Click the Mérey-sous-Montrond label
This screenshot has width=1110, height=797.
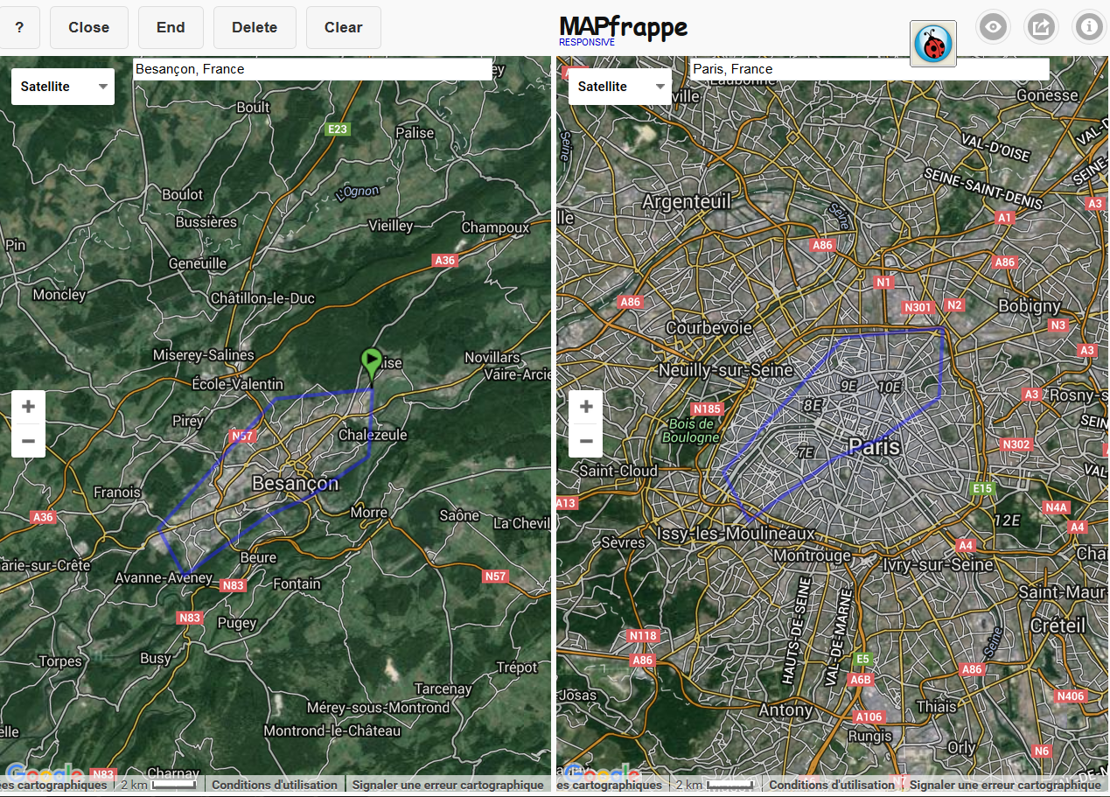pos(378,708)
